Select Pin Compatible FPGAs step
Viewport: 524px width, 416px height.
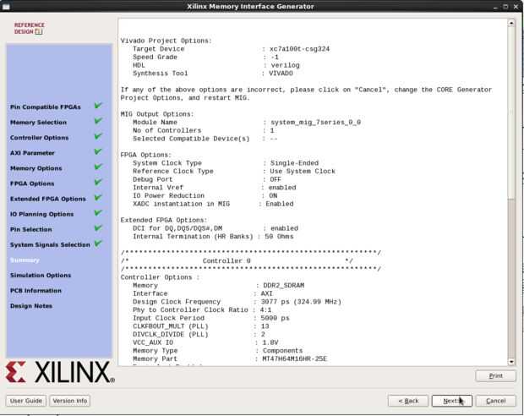[x=46, y=107]
